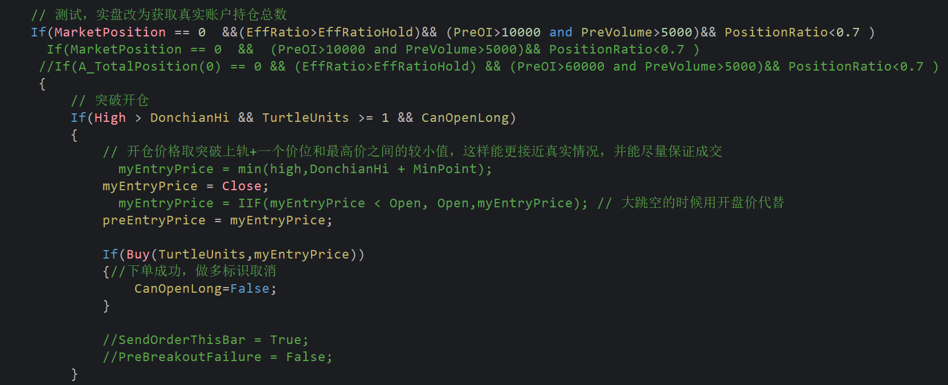Image resolution: width=948 pixels, height=385 pixels.
Task: Click the blue 'and' operator in first If line
Action: [561, 32]
